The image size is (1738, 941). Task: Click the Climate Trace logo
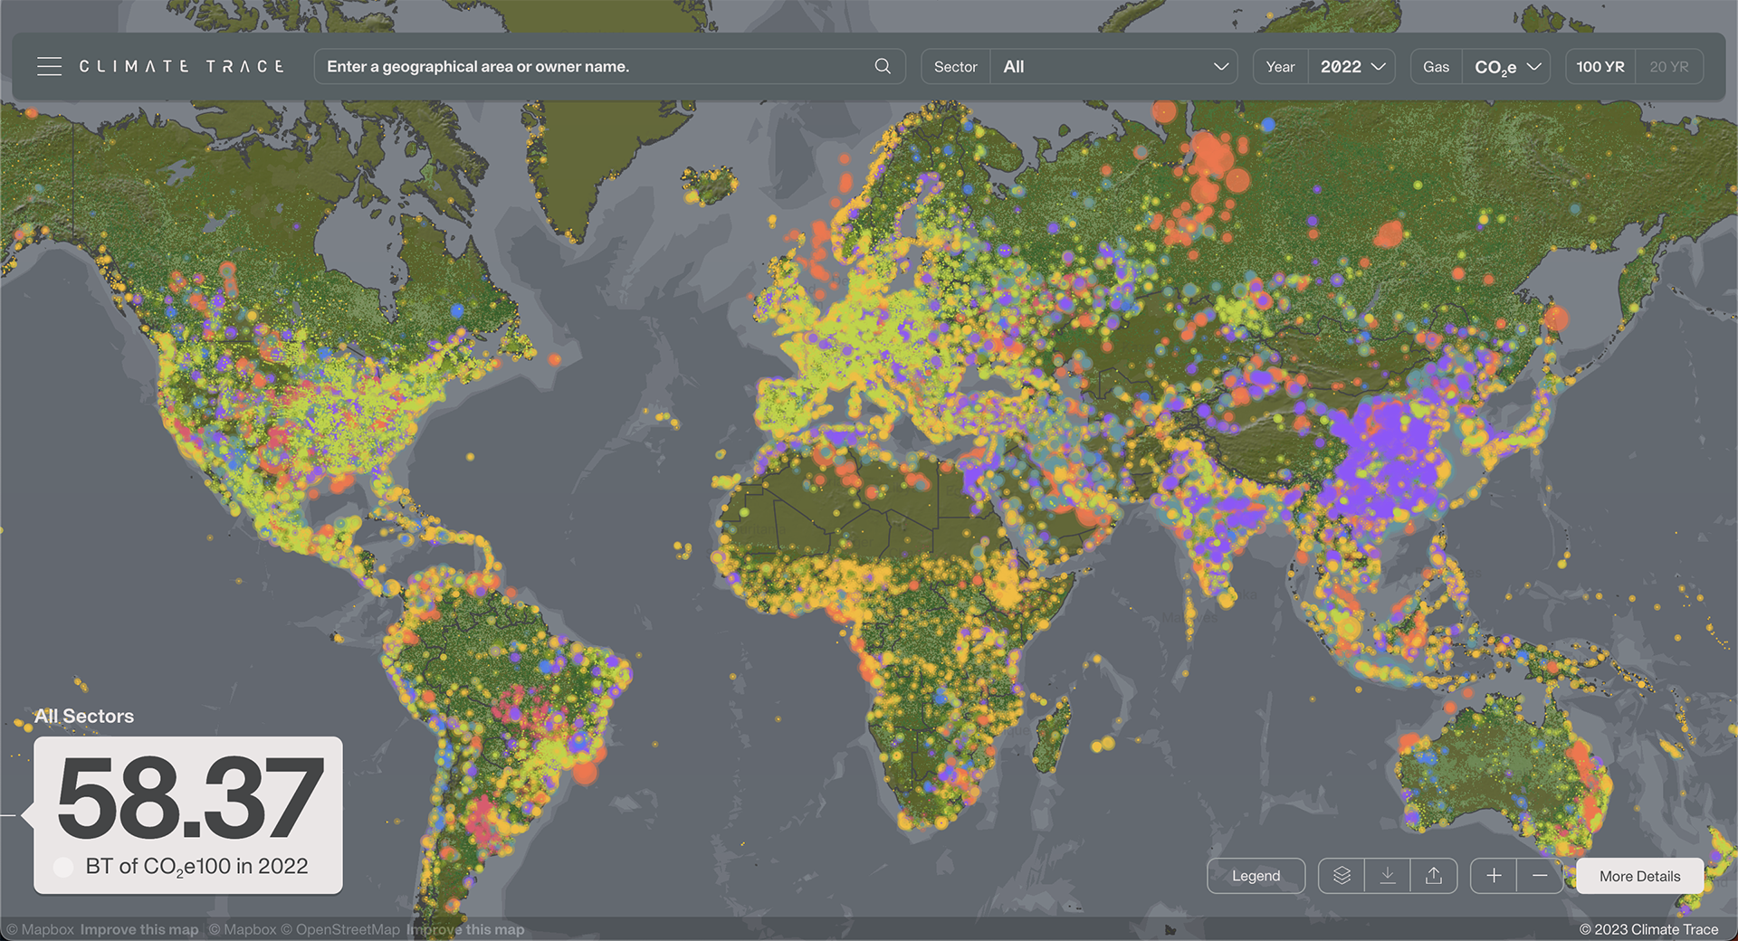pyautogui.click(x=181, y=67)
